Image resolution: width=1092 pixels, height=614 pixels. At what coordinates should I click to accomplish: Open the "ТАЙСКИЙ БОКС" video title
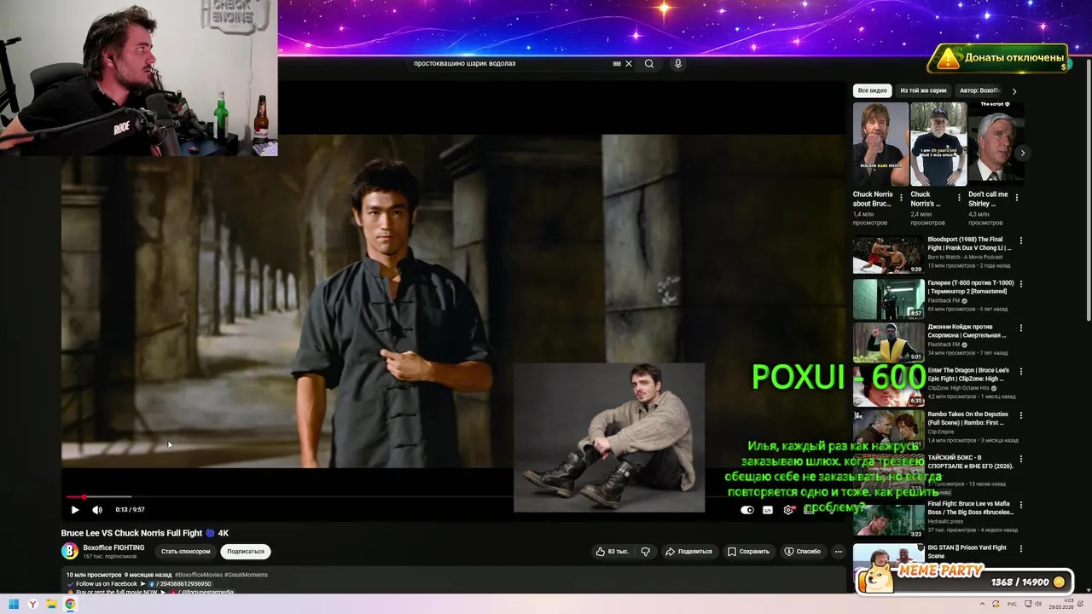(x=970, y=462)
